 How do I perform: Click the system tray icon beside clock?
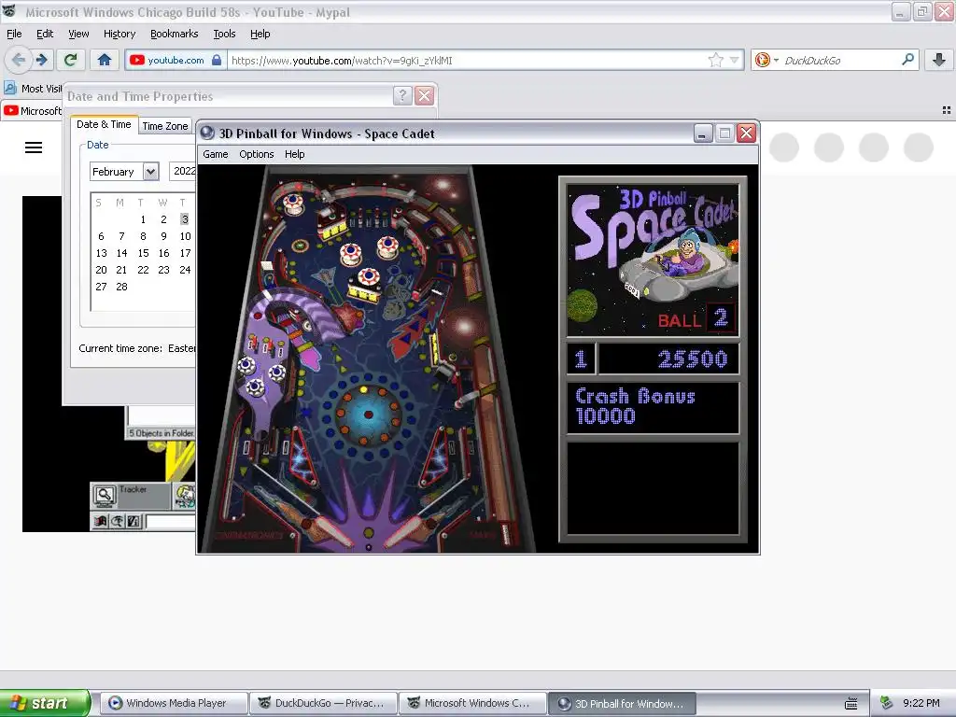pos(887,703)
